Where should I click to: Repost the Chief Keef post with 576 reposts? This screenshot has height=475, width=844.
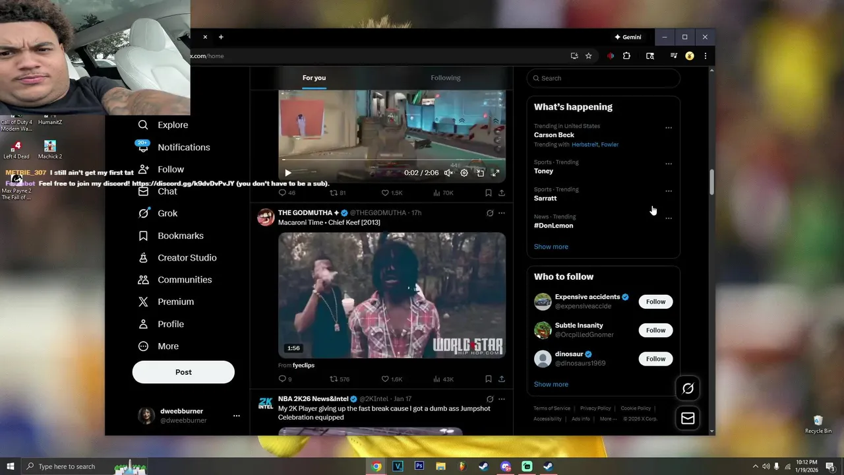pyautogui.click(x=340, y=379)
